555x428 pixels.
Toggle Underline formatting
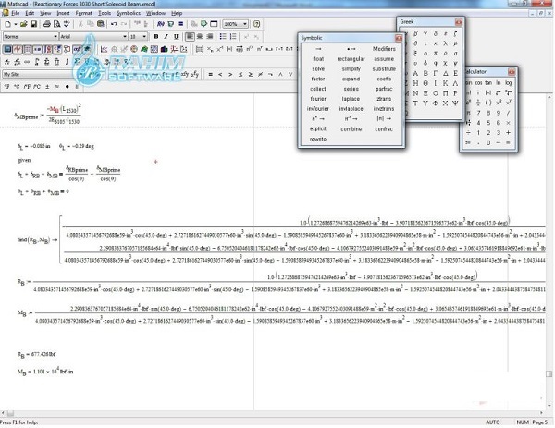click(x=176, y=36)
